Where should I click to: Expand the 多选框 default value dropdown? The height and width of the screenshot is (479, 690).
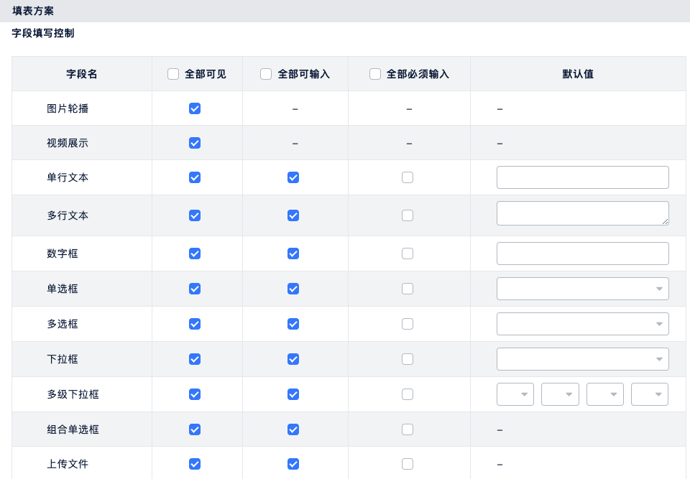(x=582, y=324)
